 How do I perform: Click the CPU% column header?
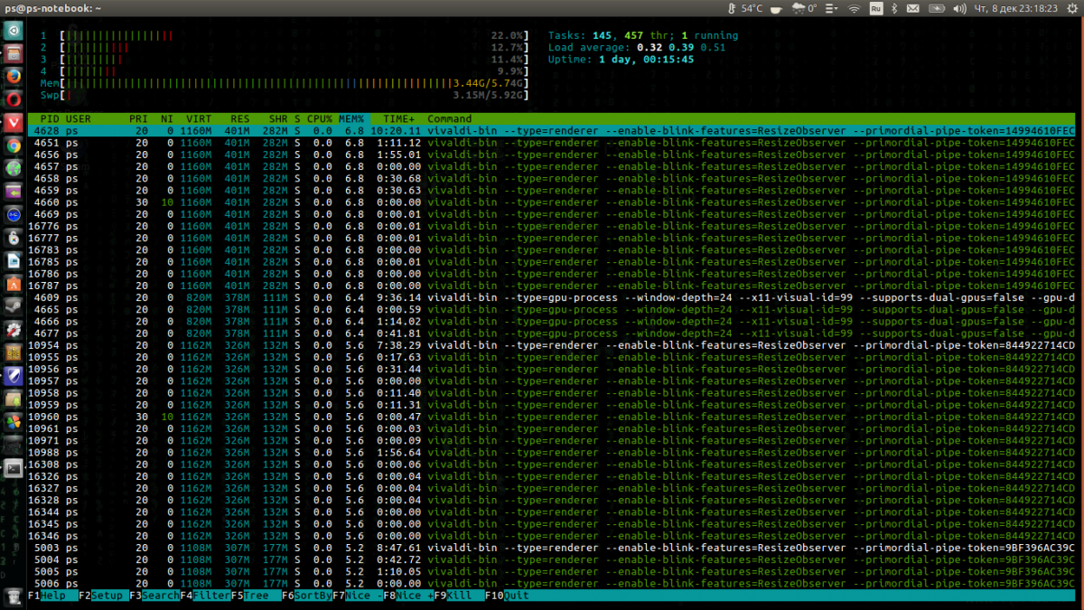point(320,118)
